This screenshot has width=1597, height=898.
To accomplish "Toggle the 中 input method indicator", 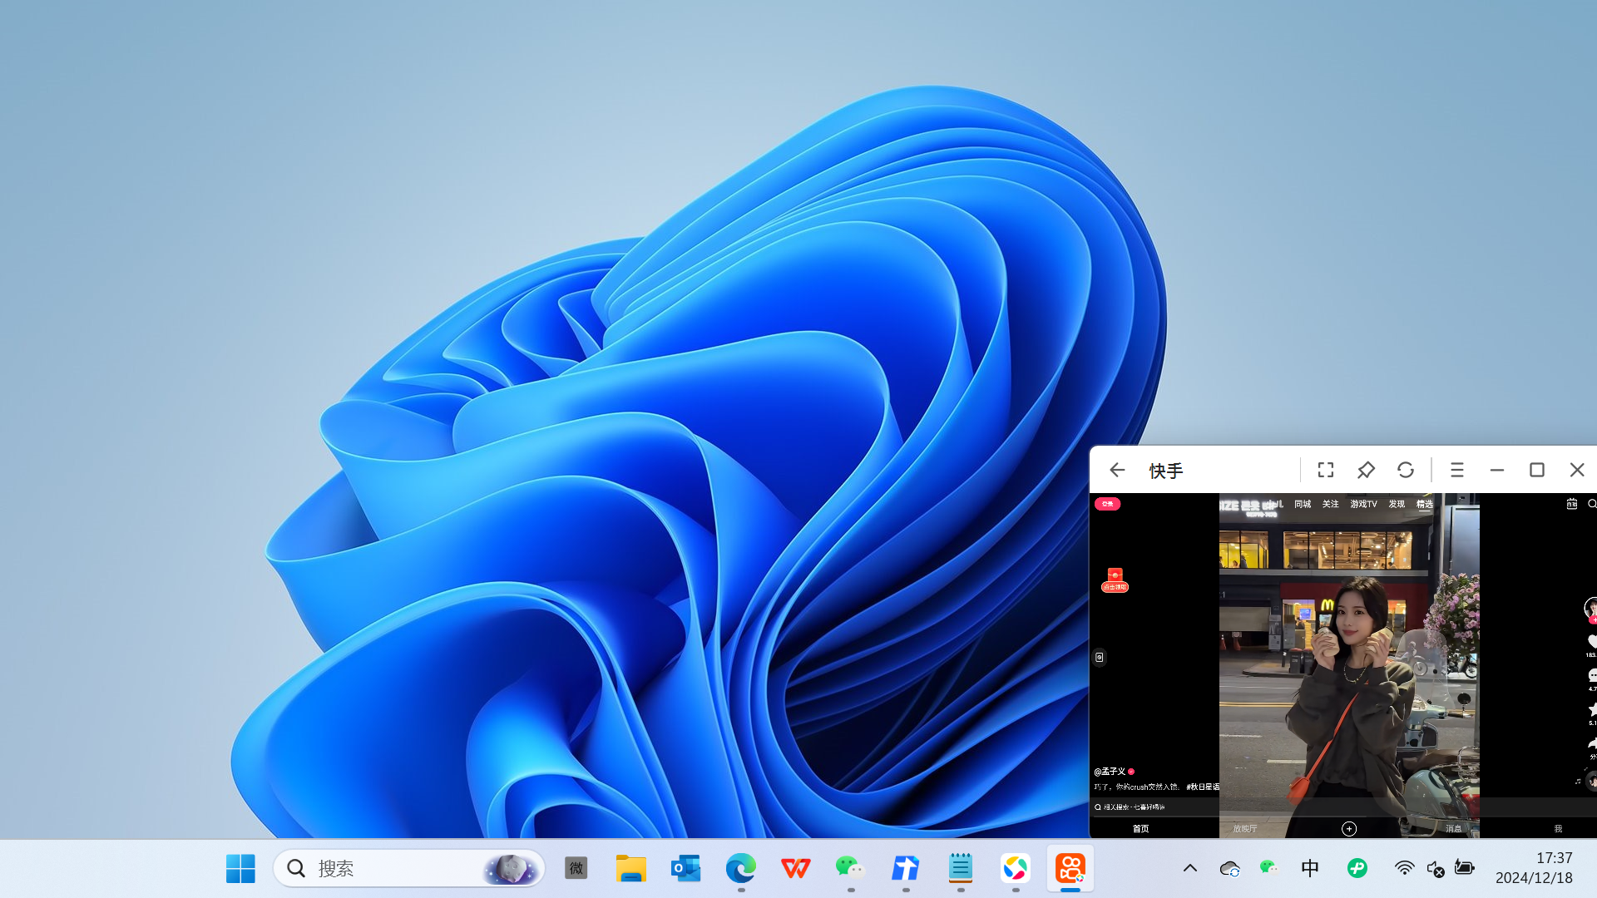I will (1310, 869).
